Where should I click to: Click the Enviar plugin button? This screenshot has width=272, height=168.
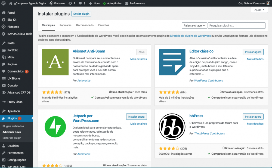[81, 14]
